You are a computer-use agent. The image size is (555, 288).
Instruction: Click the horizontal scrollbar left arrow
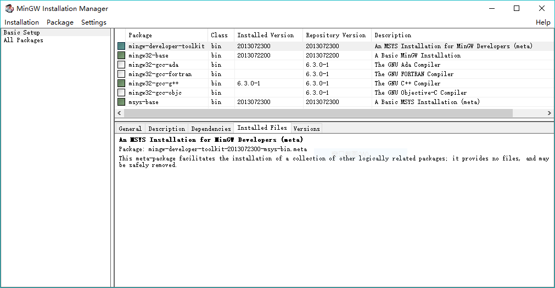click(119, 113)
